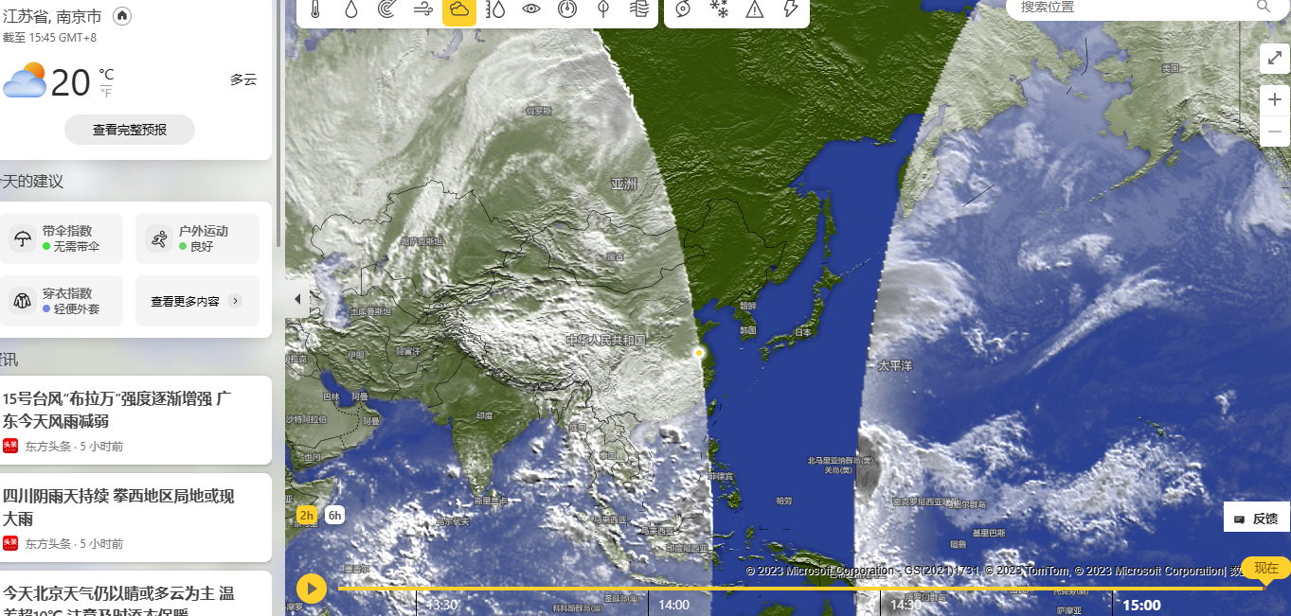Switch to the radar map layer
This screenshot has width=1291, height=616.
tap(387, 9)
